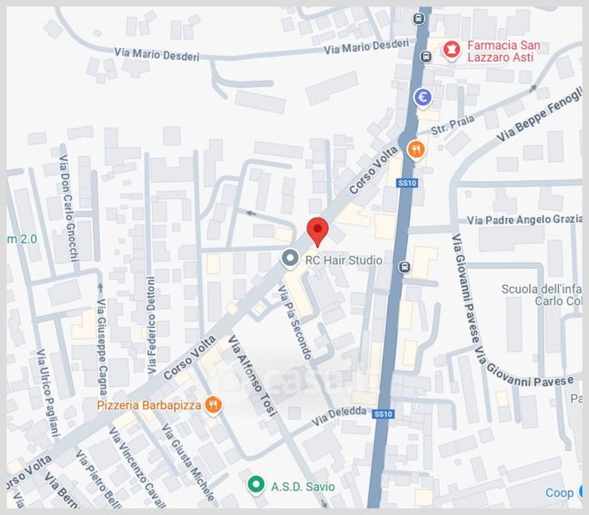Open the Pizzeria Barbapizza text label

149,405
